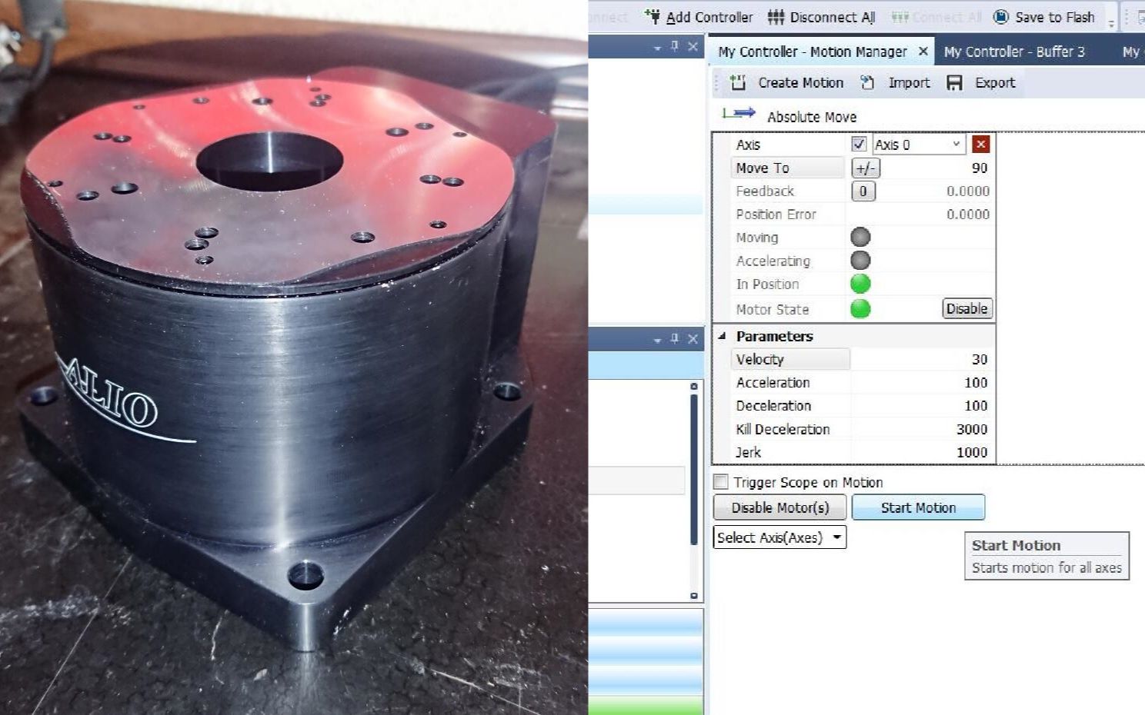Pin the lower left docked panel
Screen dimensions: 1145x715
point(675,339)
